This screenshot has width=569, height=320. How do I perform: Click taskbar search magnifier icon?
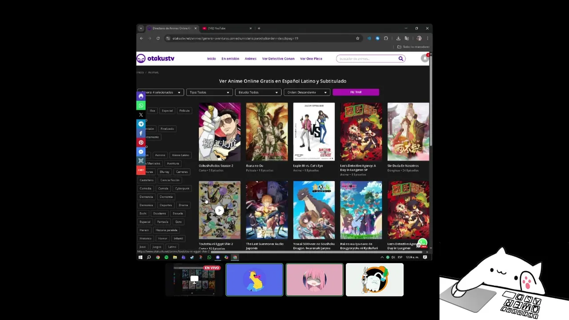(149, 257)
